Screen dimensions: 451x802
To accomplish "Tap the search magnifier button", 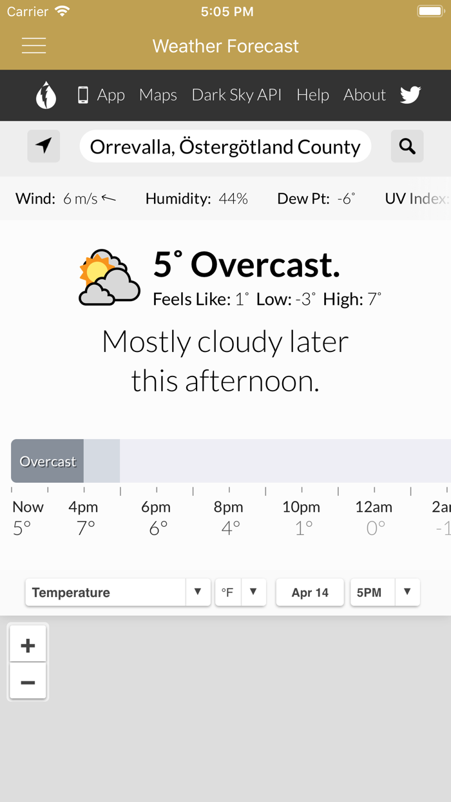I will pyautogui.click(x=407, y=146).
